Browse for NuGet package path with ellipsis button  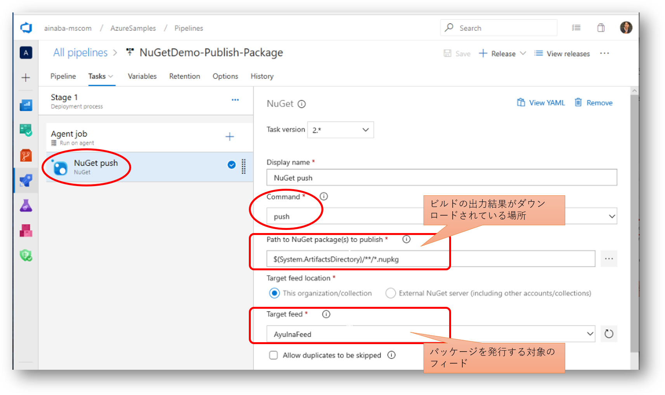[x=609, y=259]
